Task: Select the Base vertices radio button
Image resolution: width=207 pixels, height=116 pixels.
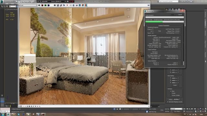Action: (171, 91)
